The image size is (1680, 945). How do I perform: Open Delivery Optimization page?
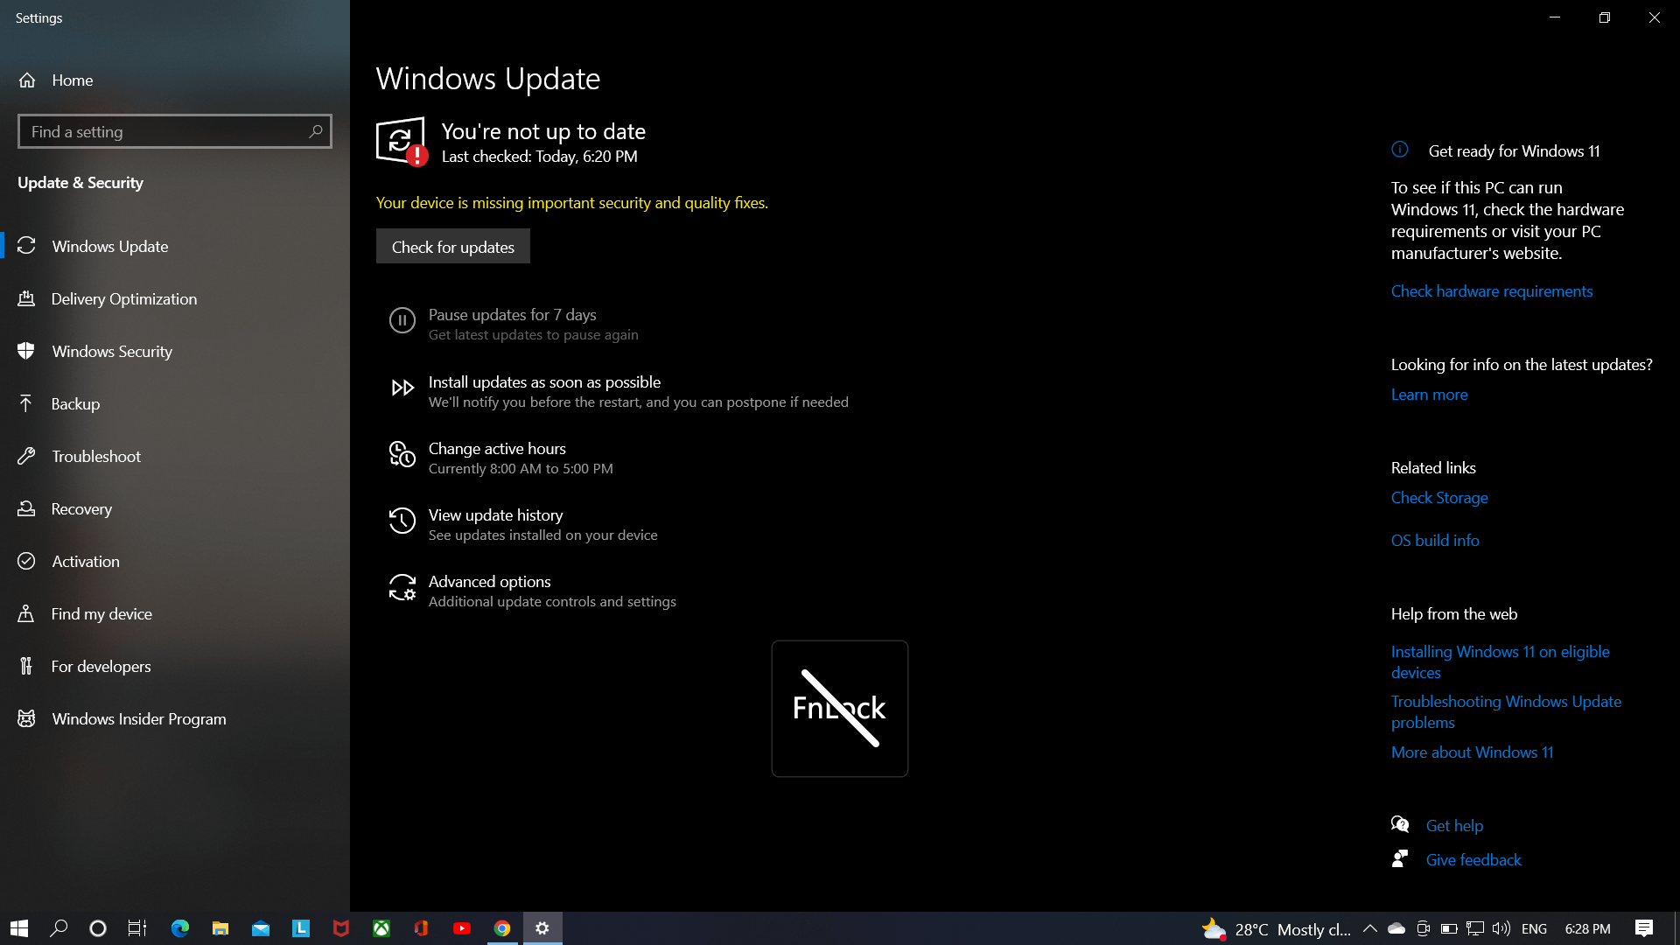(175, 299)
